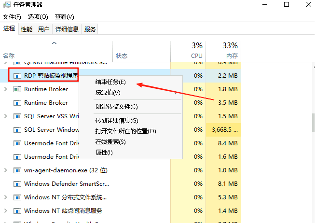Click the Windows NT 分布式文件系统 name text

click(66, 197)
